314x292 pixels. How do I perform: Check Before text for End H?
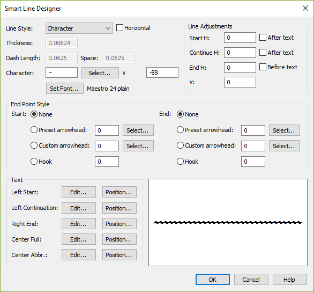coord(263,67)
